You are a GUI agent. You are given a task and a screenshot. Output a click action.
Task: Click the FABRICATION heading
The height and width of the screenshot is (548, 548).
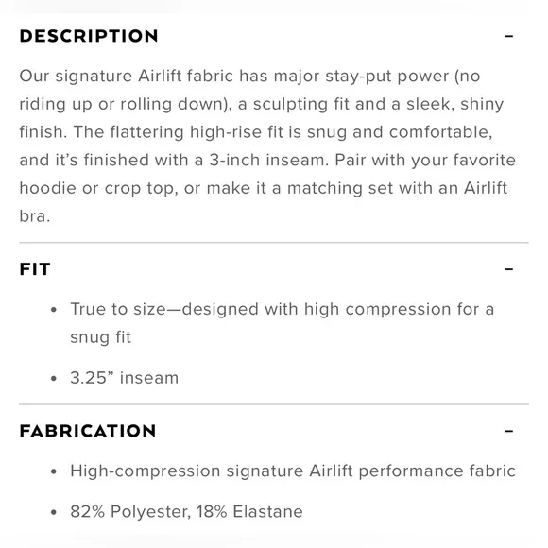(88, 431)
